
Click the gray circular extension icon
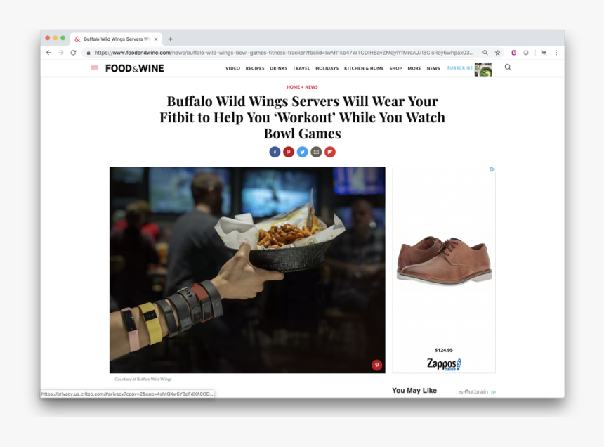click(526, 53)
